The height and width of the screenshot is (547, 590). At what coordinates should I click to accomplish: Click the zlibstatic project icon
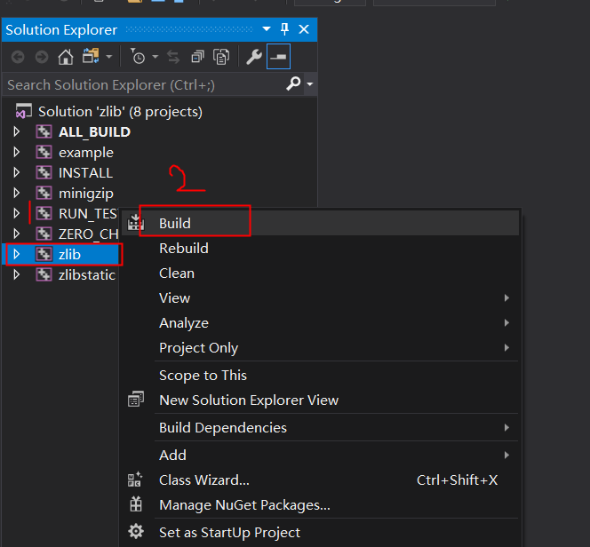click(x=44, y=274)
